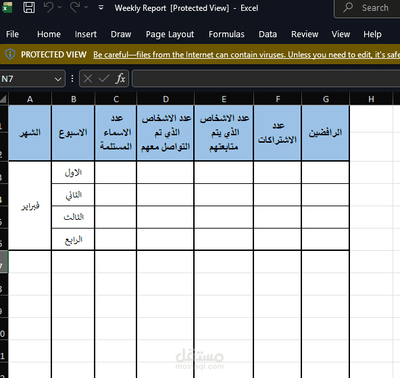This screenshot has width=400, height=378.
Task: Select column G header
Action: [x=326, y=99]
